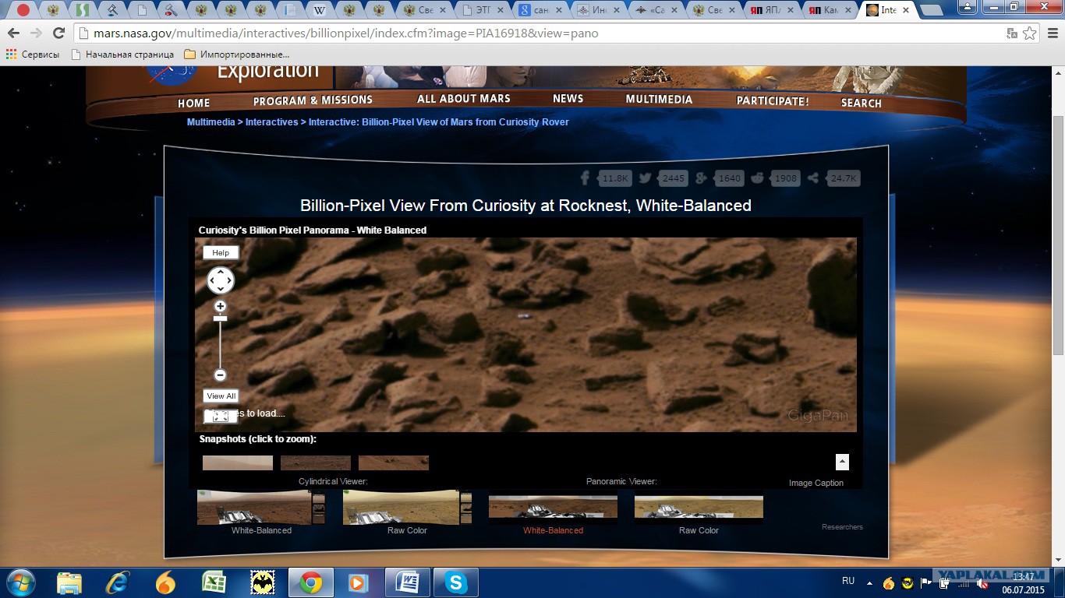This screenshot has width=1065, height=598.
Task: Open the Windows Start menu
Action: (x=19, y=582)
